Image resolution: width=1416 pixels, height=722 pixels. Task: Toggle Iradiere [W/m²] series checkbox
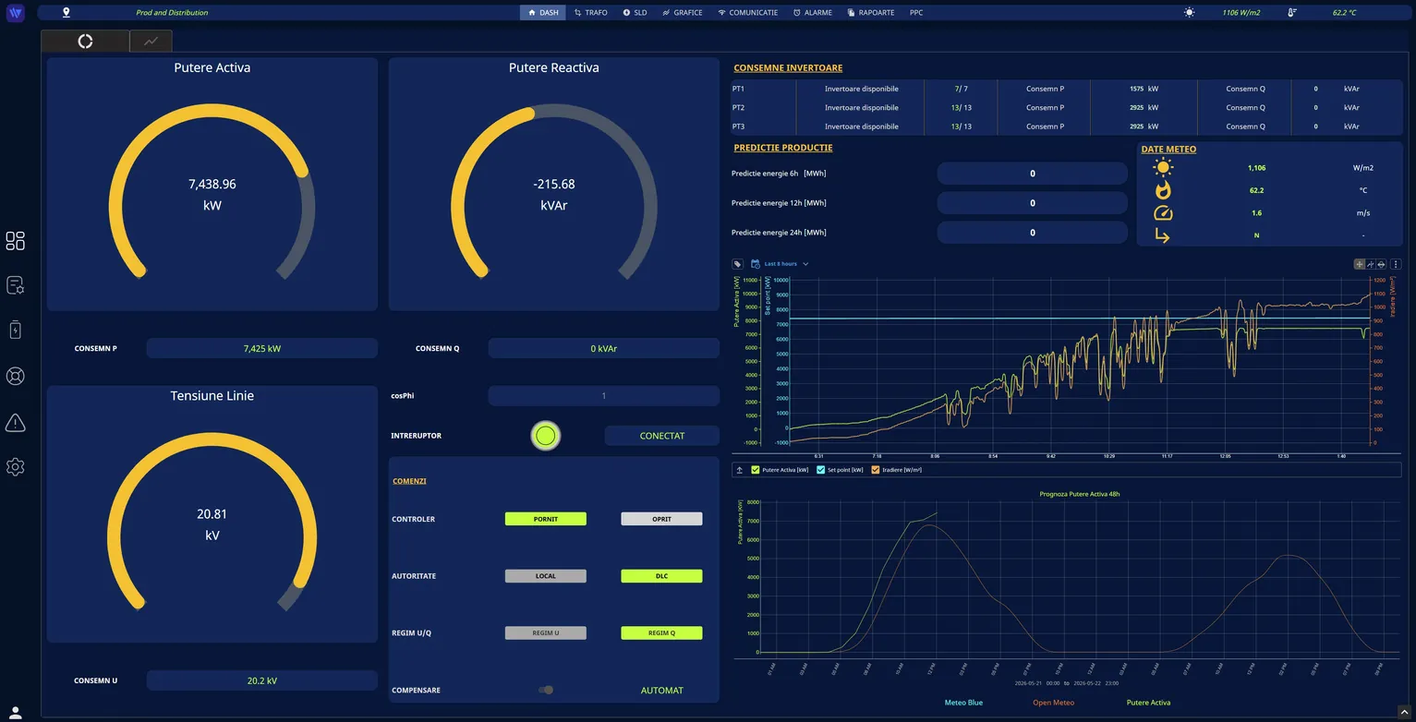point(876,470)
